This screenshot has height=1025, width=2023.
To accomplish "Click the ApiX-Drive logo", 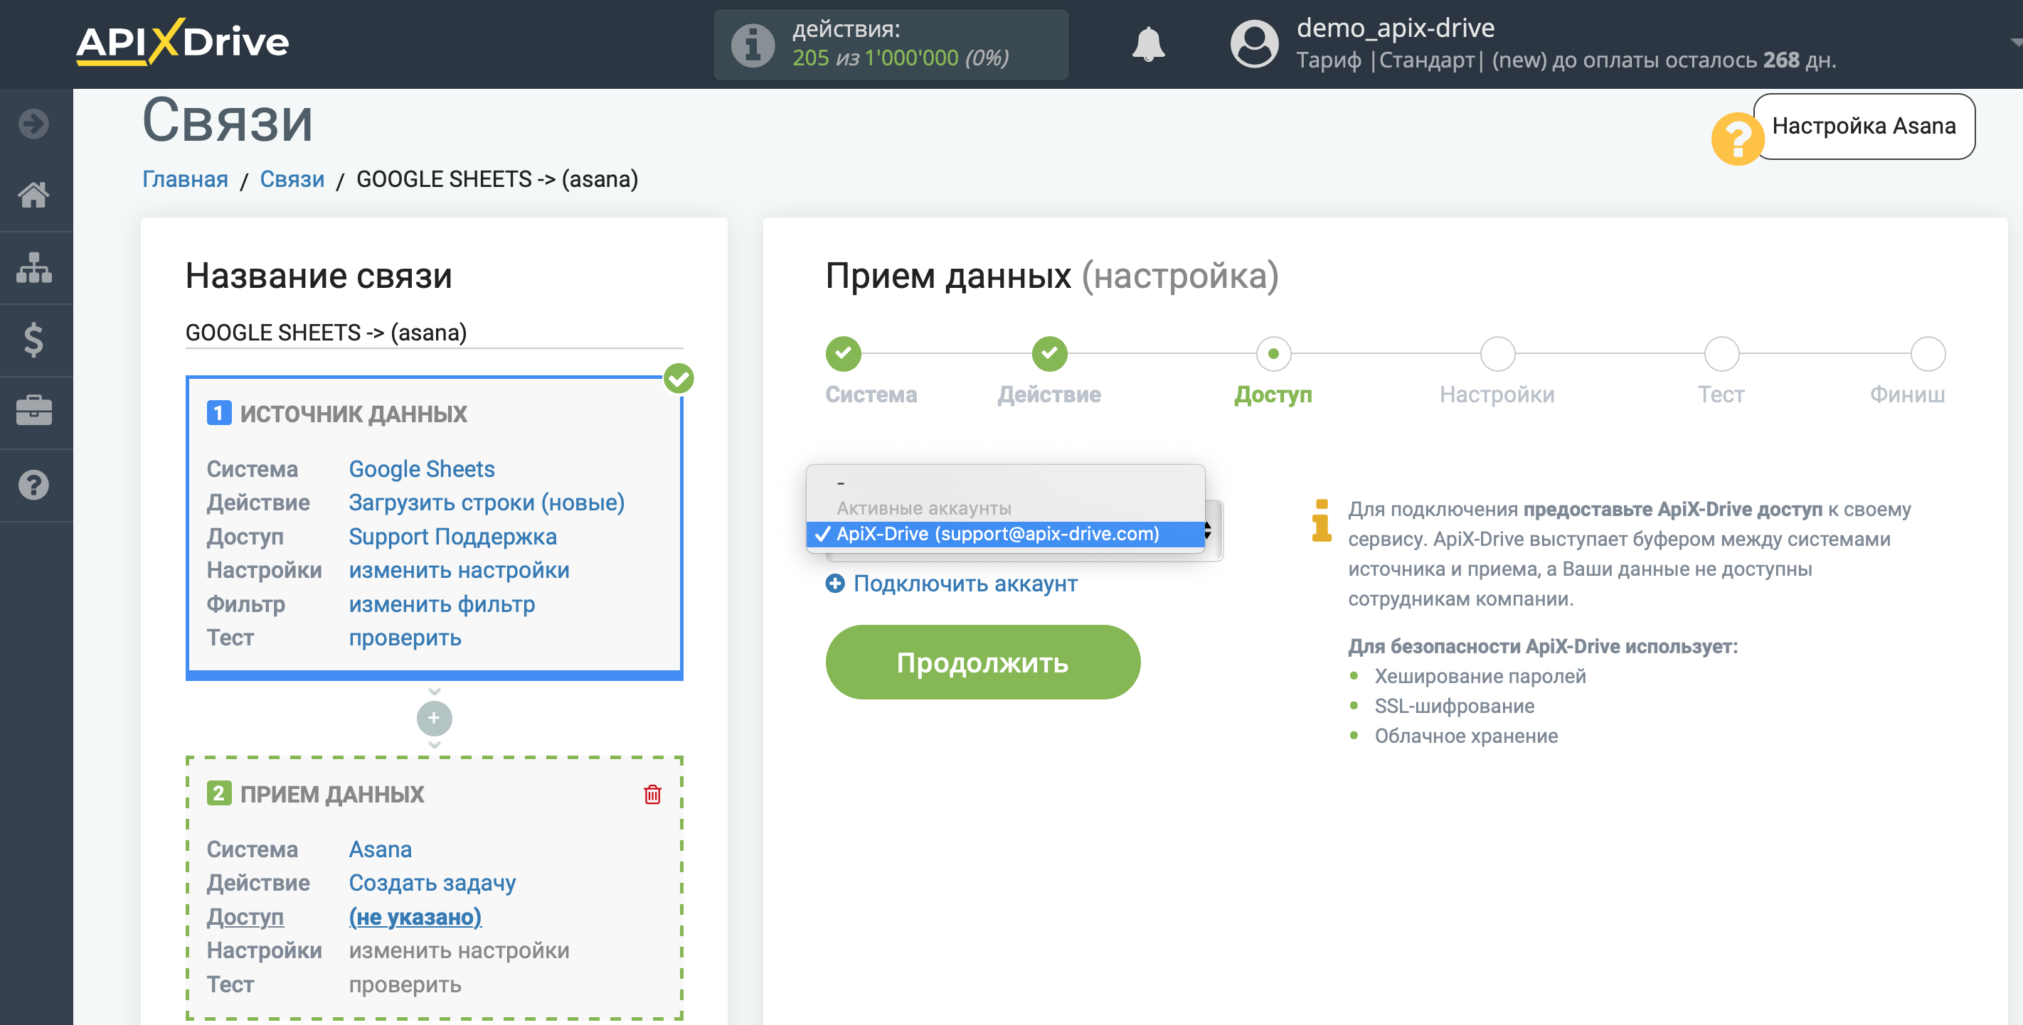I will coord(182,43).
